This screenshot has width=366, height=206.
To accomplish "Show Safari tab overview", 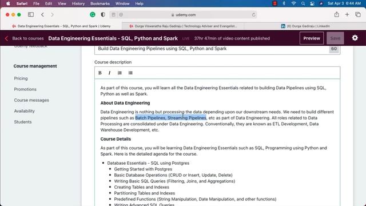I will pyautogui.click(x=358, y=14).
